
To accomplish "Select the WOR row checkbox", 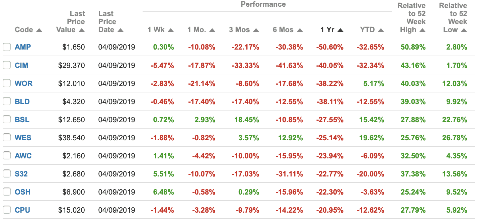I will 7,83.
